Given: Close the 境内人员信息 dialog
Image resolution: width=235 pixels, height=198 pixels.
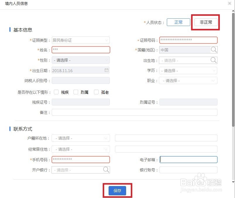Looking at the screenshot, I should click(229, 3).
